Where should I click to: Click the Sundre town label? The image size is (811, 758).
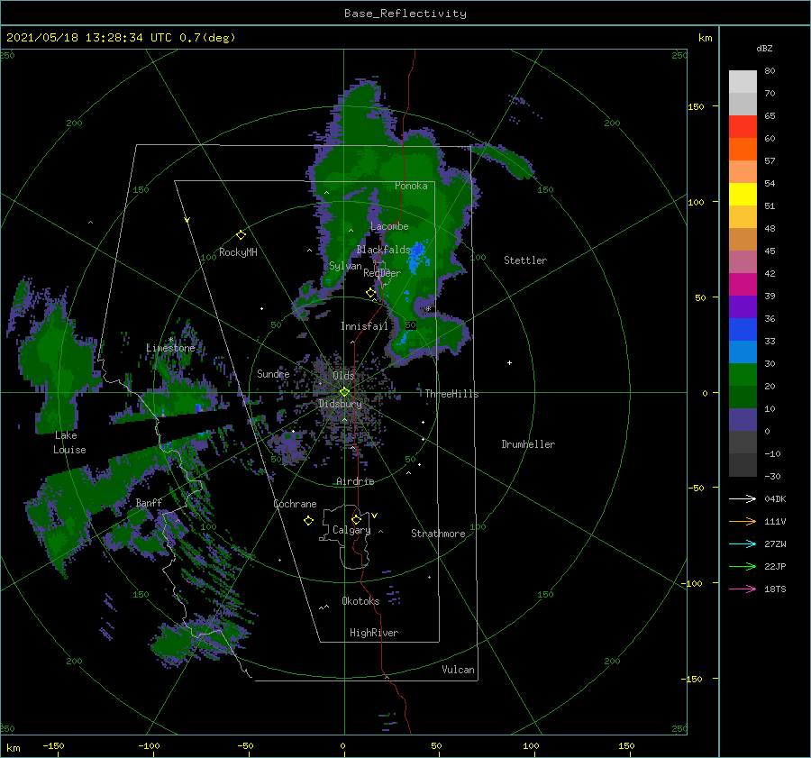(x=273, y=374)
